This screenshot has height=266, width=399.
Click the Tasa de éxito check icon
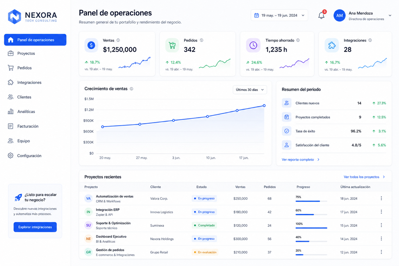287,131
